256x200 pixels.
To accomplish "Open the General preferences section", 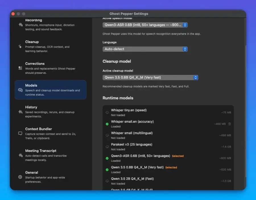I will (x=50, y=177).
